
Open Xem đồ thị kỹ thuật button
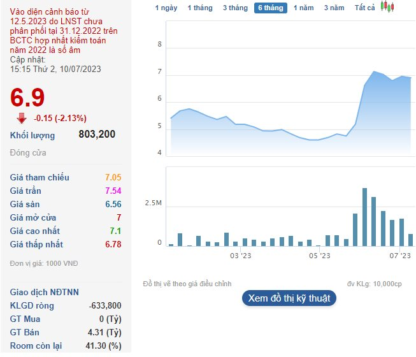tap(289, 298)
